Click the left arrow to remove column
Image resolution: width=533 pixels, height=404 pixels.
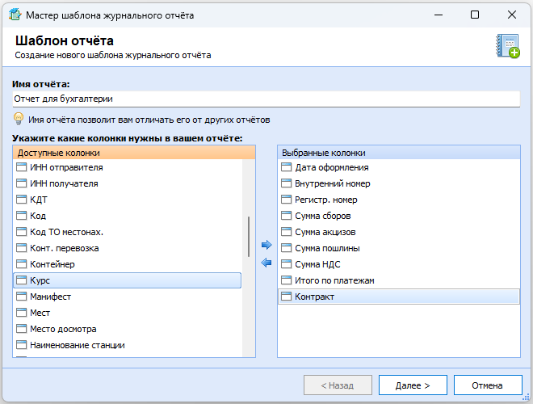pyautogui.click(x=266, y=261)
